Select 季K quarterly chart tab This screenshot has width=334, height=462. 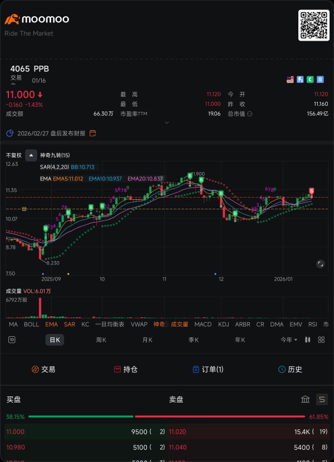[x=194, y=340]
